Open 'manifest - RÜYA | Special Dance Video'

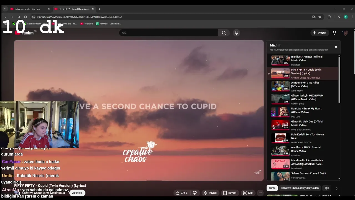pos(303,151)
